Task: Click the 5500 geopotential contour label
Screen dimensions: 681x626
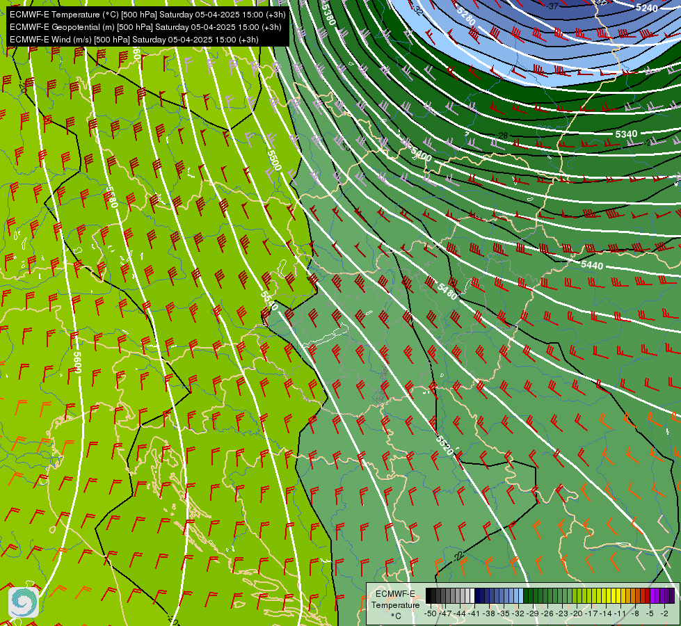Action: [275, 160]
